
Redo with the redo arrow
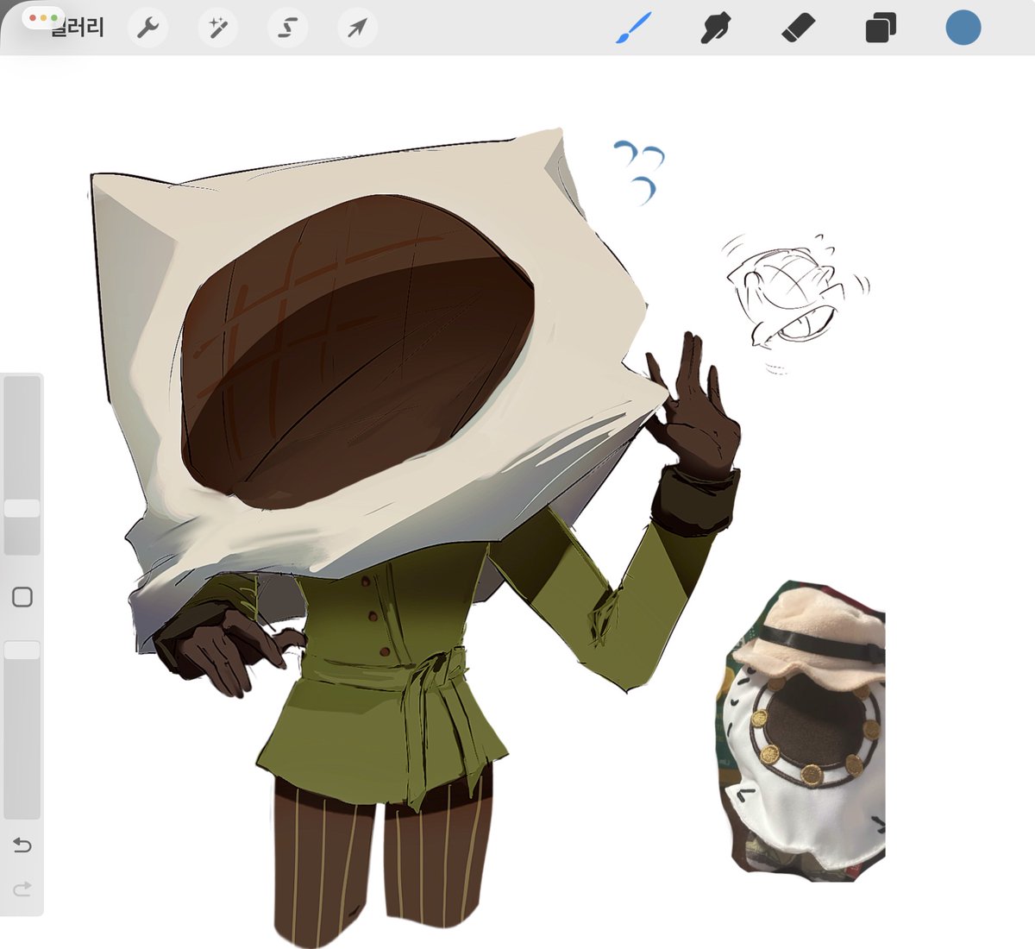pyautogui.click(x=22, y=888)
